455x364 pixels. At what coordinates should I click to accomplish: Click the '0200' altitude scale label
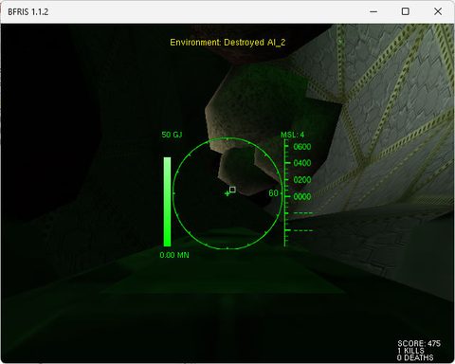[302, 180]
